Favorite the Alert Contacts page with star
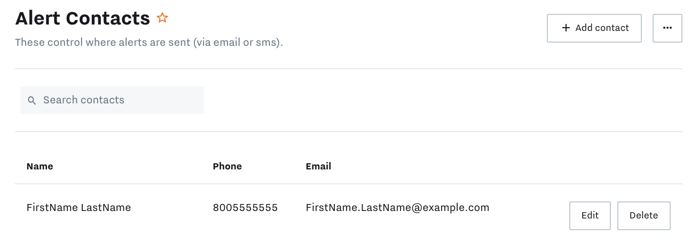 click(162, 18)
